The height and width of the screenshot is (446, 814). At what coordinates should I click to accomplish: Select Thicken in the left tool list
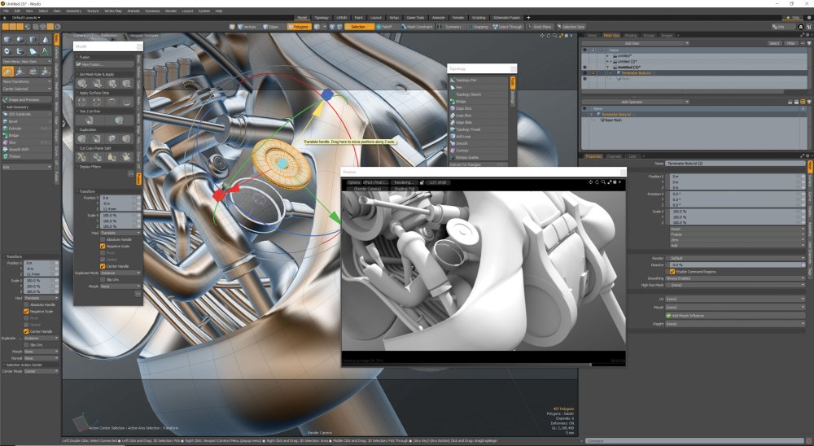coord(27,155)
